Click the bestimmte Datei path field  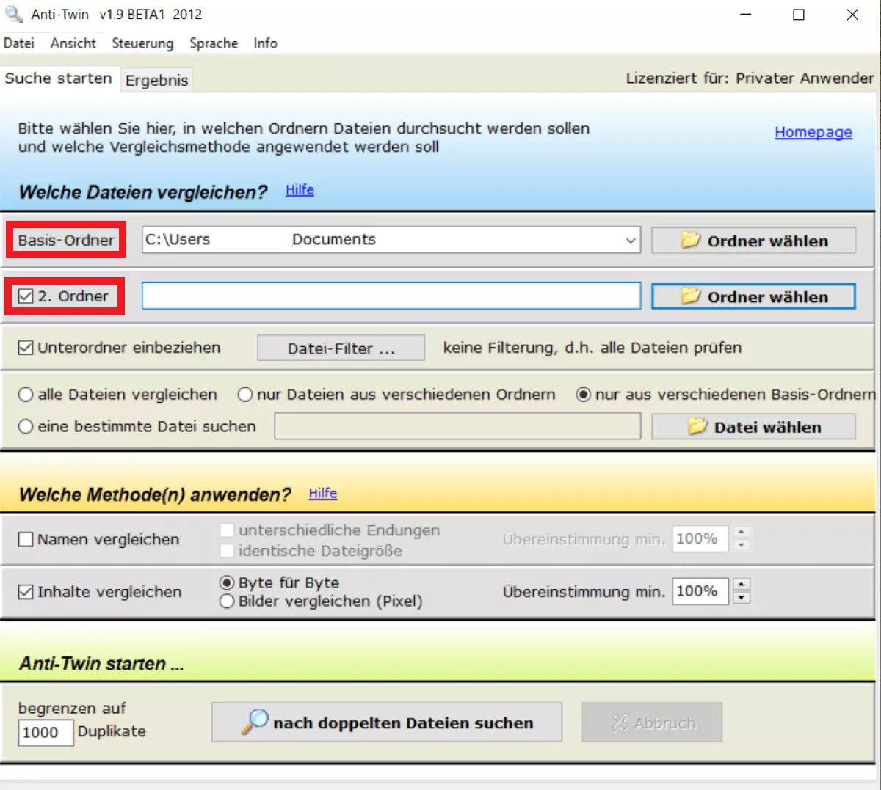457,426
